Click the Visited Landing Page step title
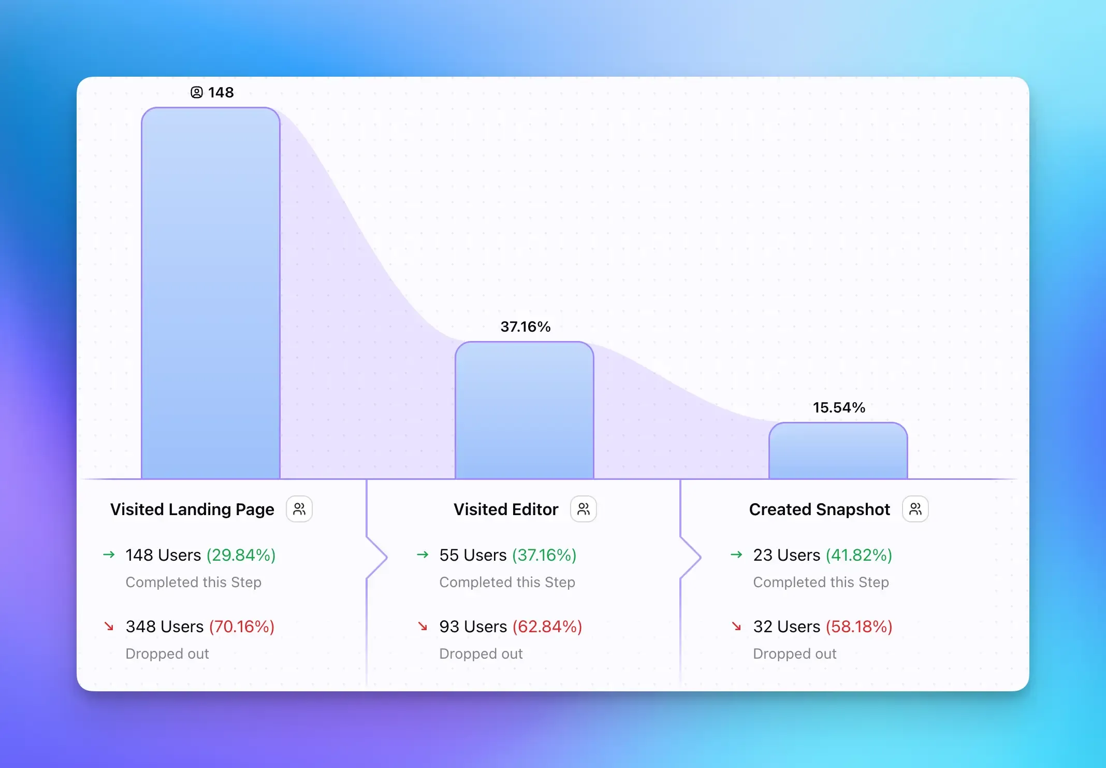 coord(192,509)
